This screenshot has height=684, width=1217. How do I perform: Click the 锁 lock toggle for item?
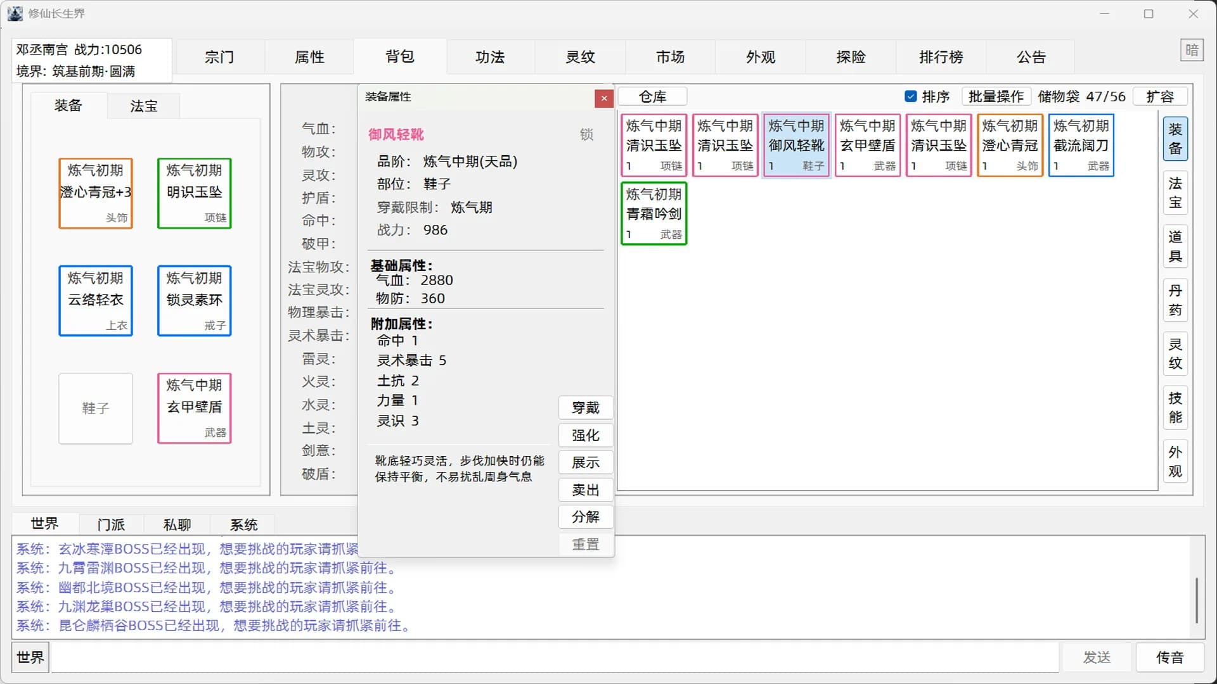point(587,134)
